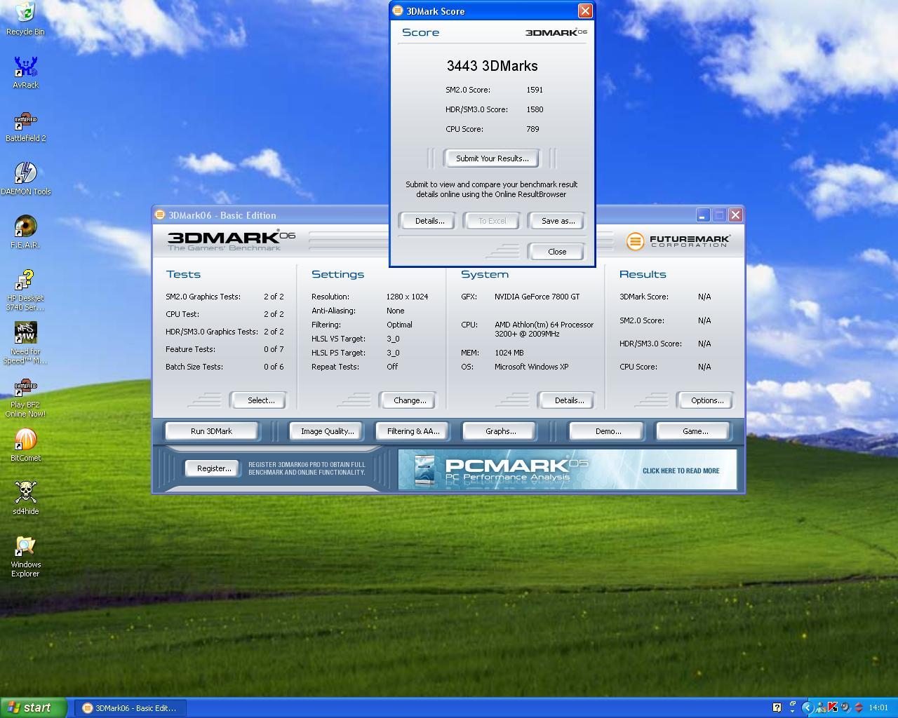
Task: Click the NVIDIA GeForce 7800 GT text
Action: coord(537,297)
